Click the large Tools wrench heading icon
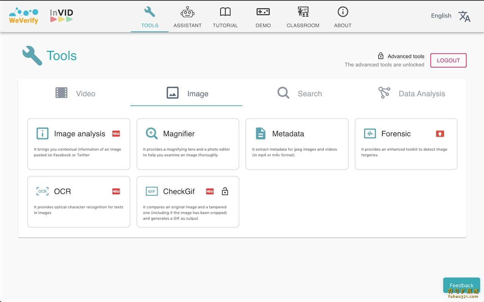 coord(32,55)
